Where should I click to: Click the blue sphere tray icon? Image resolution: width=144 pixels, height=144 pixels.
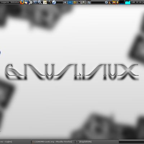pyautogui.click(x=106, y=2)
